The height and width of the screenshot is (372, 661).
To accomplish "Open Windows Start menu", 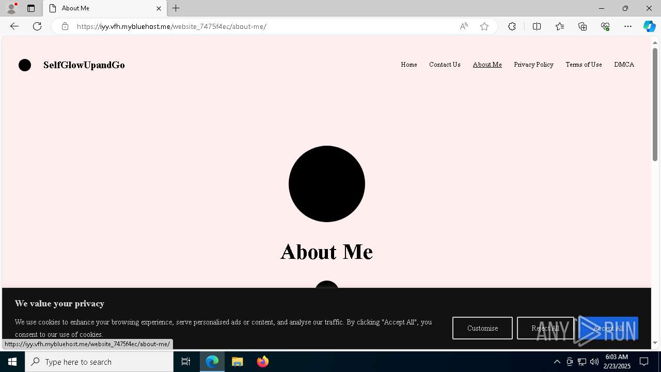I will [x=12, y=362].
